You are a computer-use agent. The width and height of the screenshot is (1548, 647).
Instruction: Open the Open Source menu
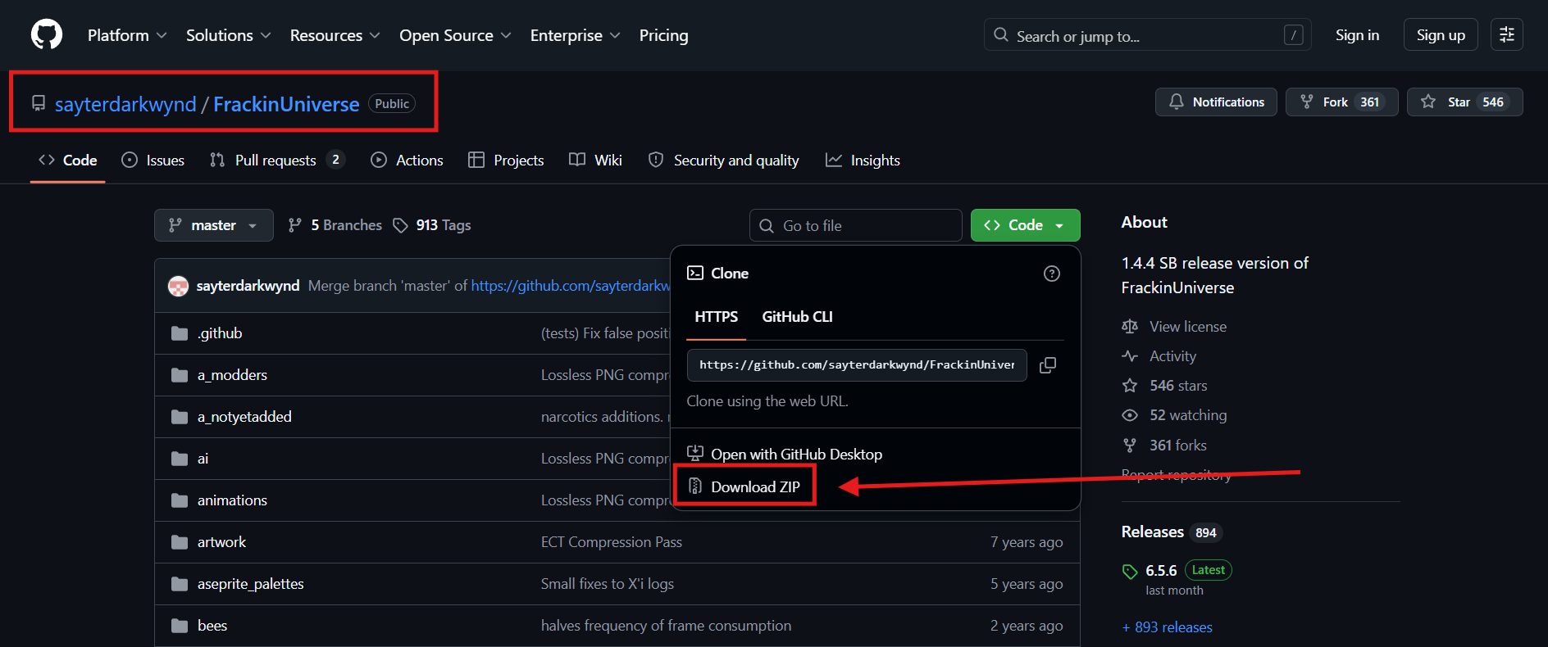(455, 35)
